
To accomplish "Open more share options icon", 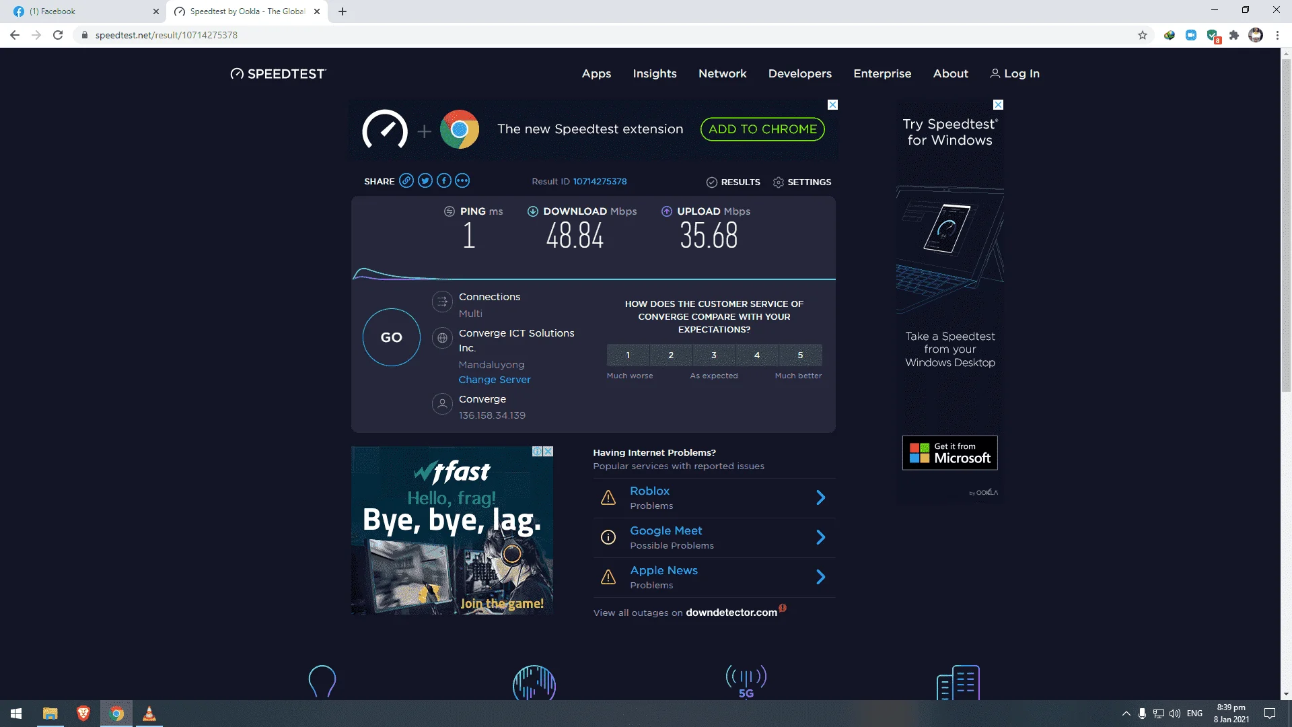I will coord(462,180).
